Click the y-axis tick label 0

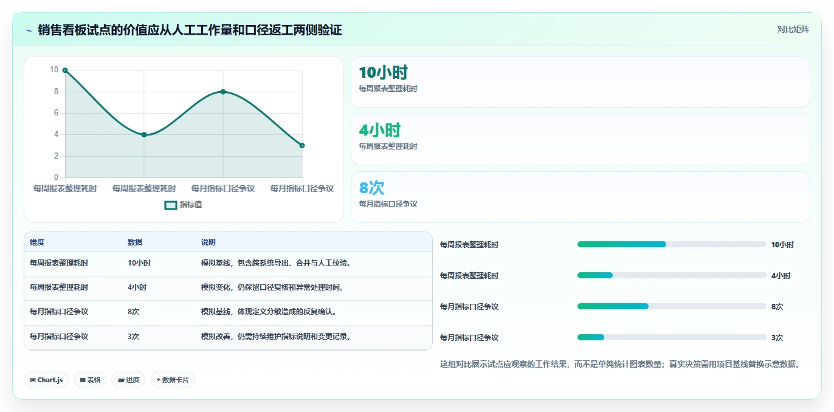[x=56, y=177]
